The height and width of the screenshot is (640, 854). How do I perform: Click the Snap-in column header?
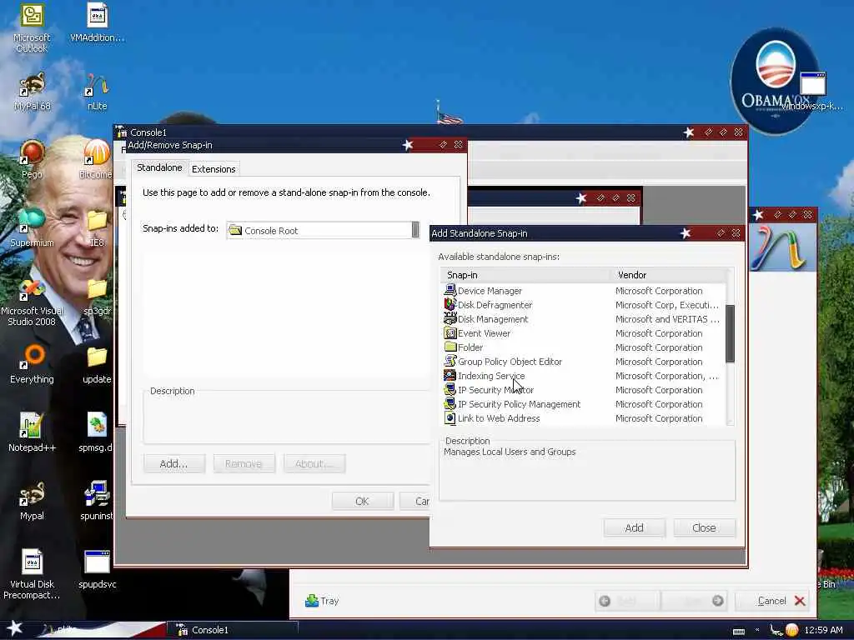point(527,275)
